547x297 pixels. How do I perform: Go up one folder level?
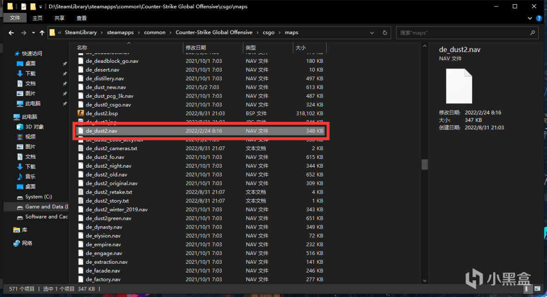(x=42, y=33)
